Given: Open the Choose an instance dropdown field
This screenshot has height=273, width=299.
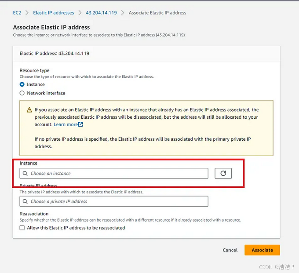Looking at the screenshot, I should coord(114,173).
